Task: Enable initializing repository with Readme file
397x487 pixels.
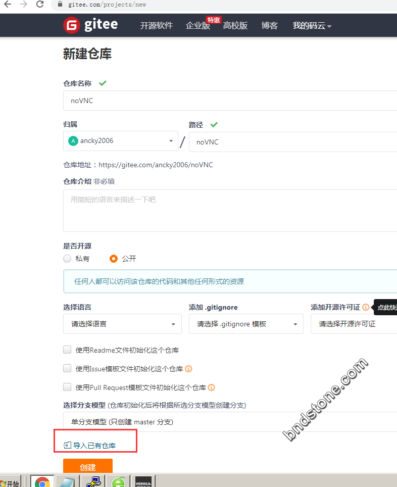Action: 67,350
